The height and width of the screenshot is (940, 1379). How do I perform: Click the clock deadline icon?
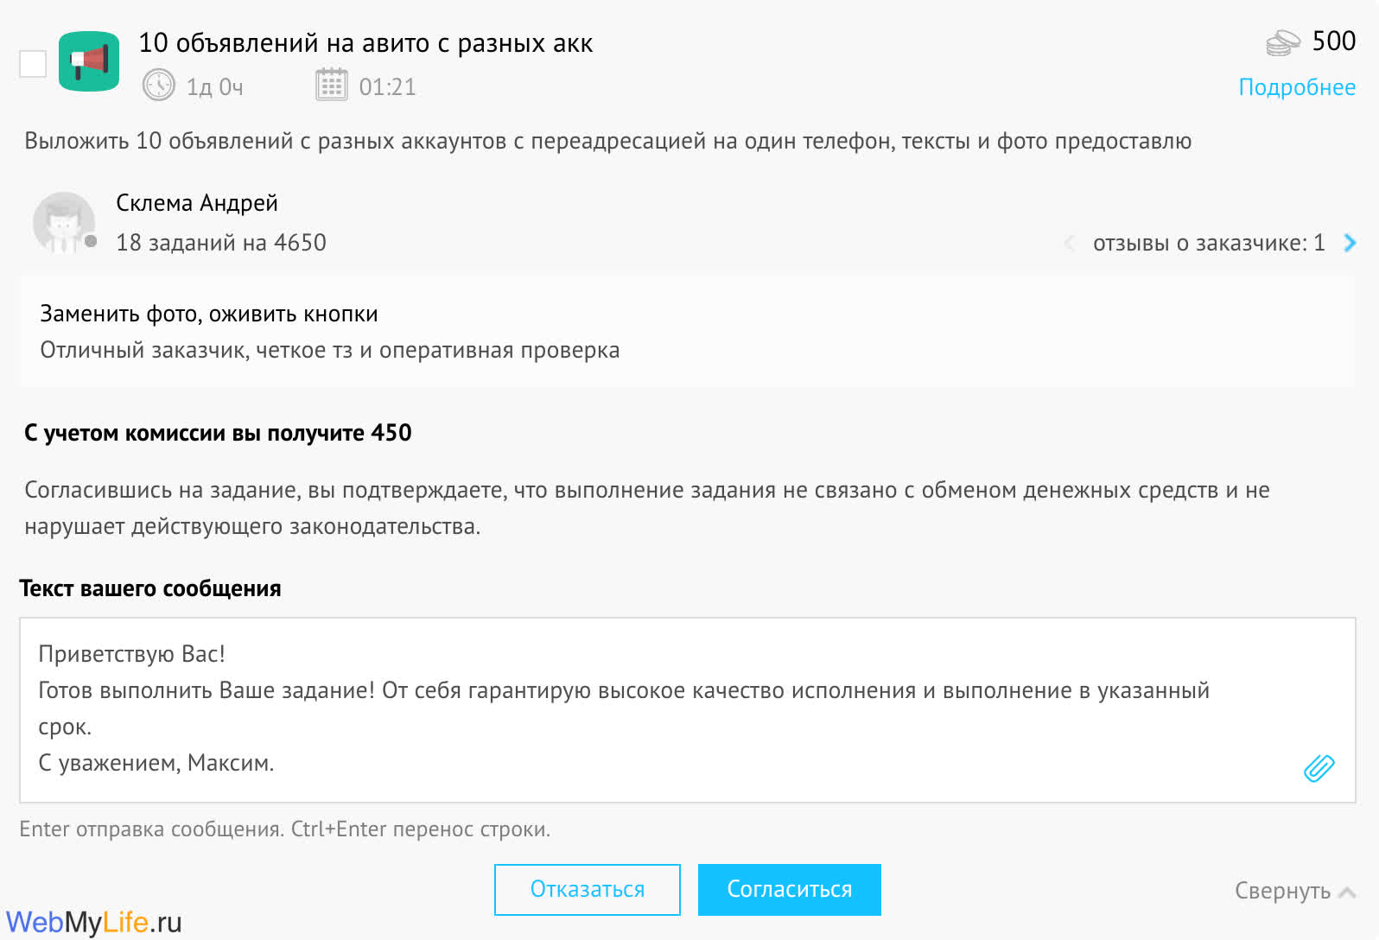pos(159,86)
